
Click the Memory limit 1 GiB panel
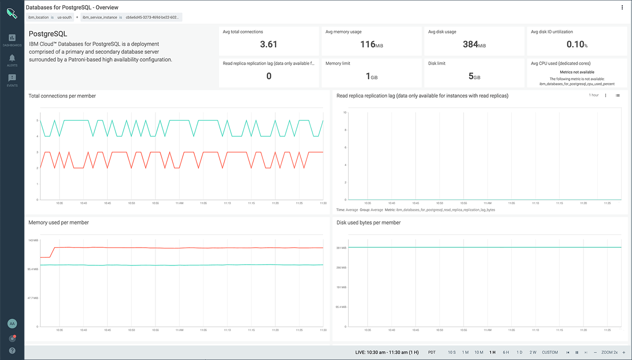point(372,73)
